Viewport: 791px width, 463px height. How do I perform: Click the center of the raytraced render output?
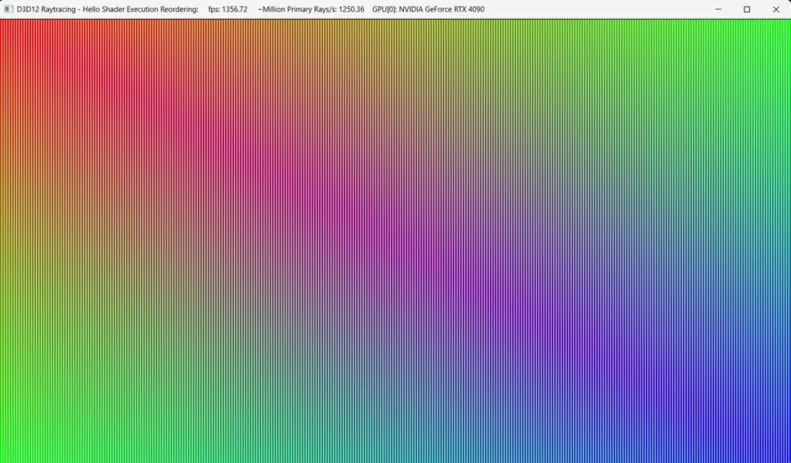395,242
